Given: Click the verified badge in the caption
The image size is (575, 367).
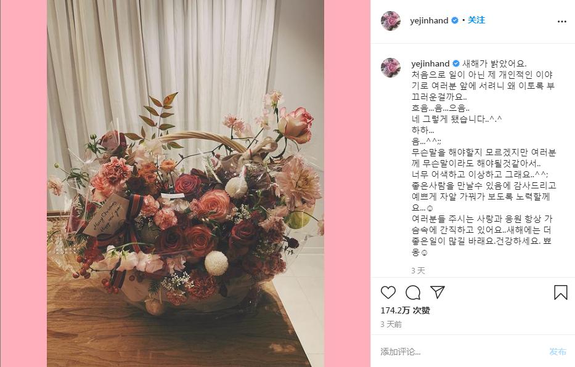Looking at the screenshot, I should pos(456,63).
